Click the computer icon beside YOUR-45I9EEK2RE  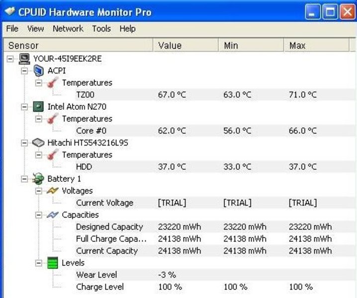tap(24, 59)
